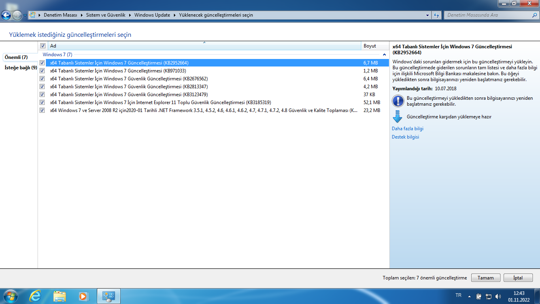Navigate to Windows Update breadcrumb
The height and width of the screenshot is (304, 540).
152,15
